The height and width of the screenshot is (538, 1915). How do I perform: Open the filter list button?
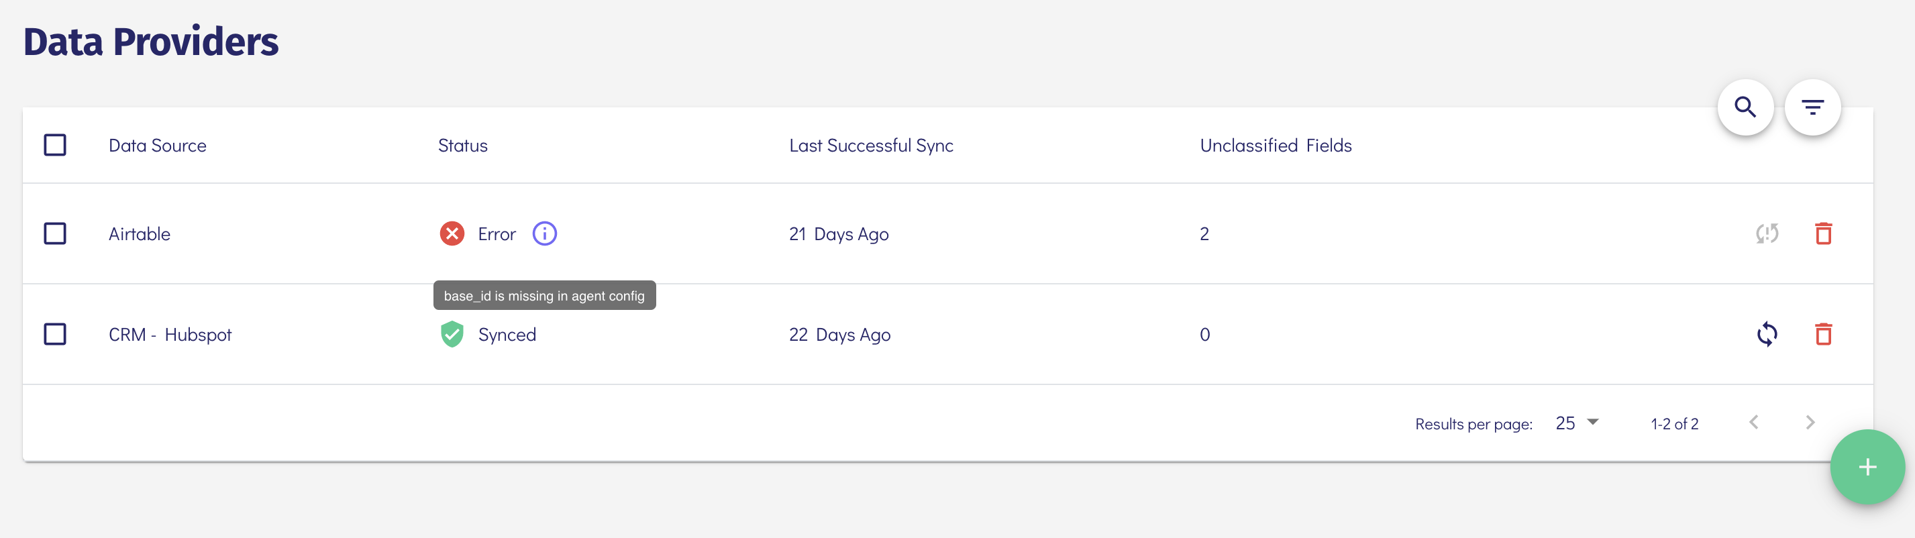coord(1812,107)
